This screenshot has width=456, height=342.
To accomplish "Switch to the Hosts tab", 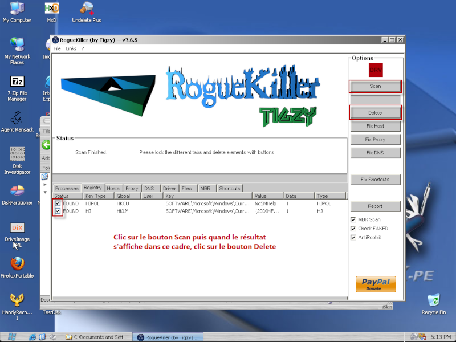I will [x=113, y=188].
